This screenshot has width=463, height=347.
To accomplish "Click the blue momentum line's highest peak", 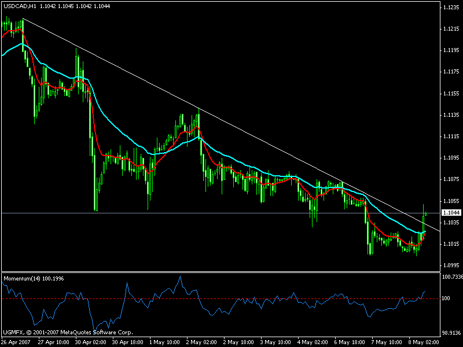I will tap(180, 277).
